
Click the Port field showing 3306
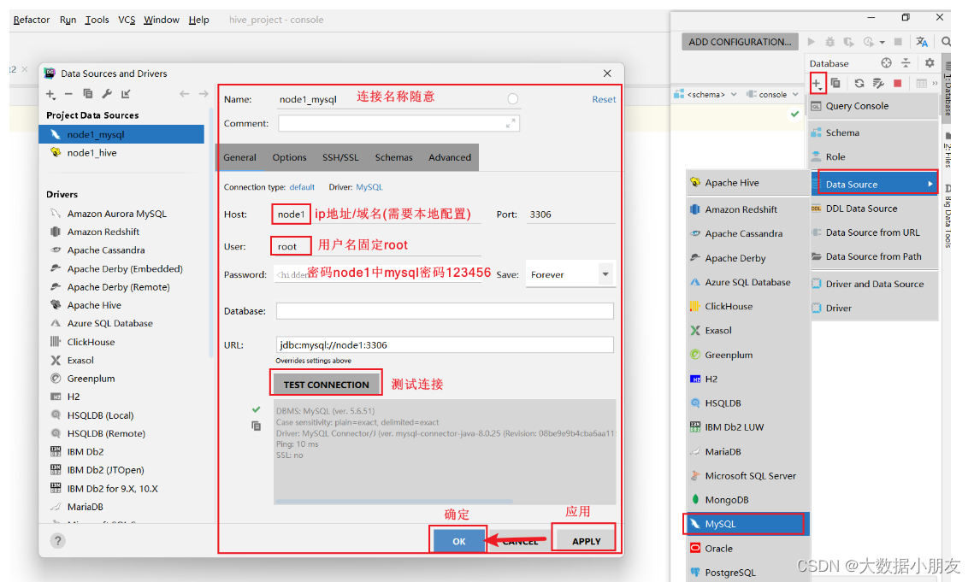570,215
